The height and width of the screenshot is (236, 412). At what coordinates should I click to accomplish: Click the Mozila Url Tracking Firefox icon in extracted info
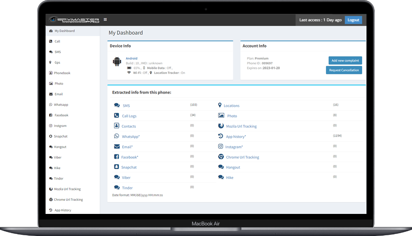coord(221,126)
